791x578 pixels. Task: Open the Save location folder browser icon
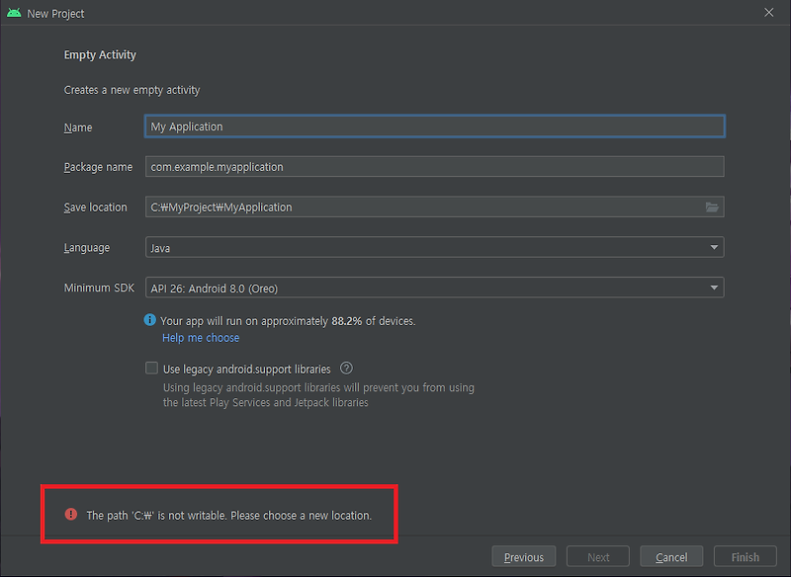point(710,206)
